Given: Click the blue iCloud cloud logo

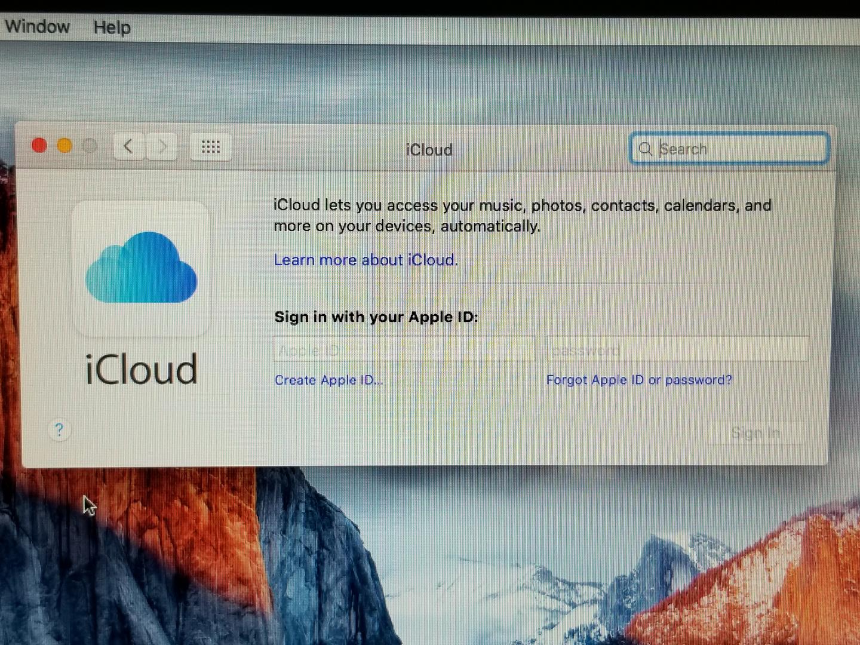Looking at the screenshot, I should pyautogui.click(x=141, y=267).
